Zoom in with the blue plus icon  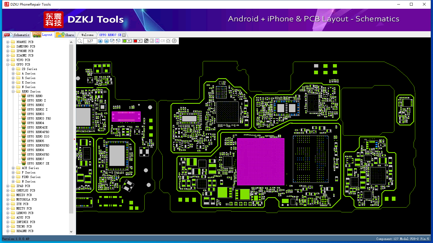coord(100,41)
